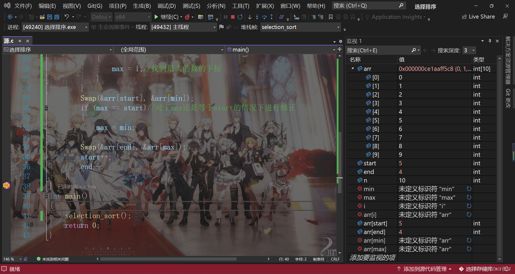Click Step Over icon
This screenshot has width=515, height=274.
tap(264, 17)
